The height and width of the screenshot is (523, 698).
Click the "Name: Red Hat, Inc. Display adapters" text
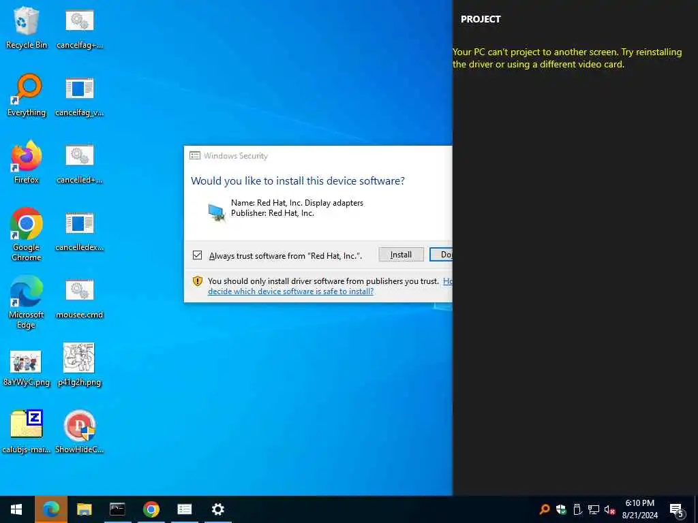tap(297, 203)
